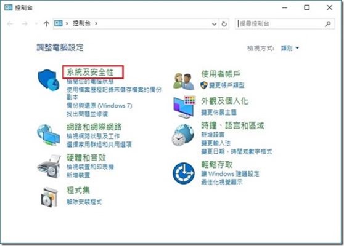Click the 搜尋控制台 search field

point(285,23)
